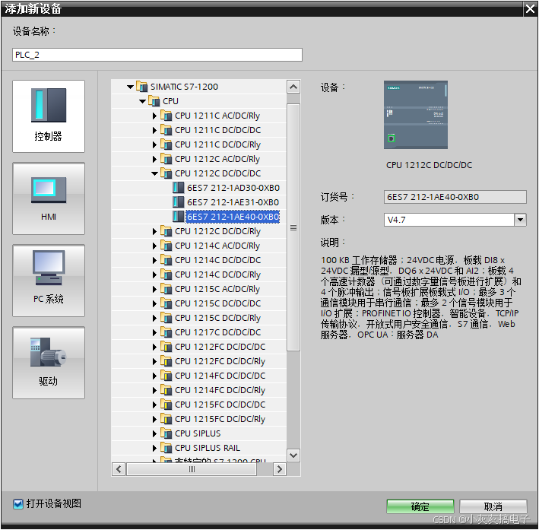Select the 6ES7 212-1AD30-0XB0 row text
539x530 pixels.
pyautogui.click(x=233, y=188)
